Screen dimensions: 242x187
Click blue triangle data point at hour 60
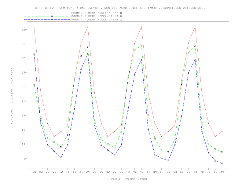(x=168, y=160)
